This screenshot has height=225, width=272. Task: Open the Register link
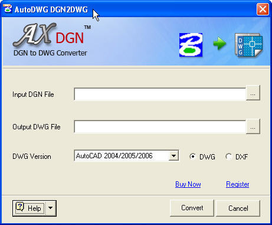coord(237,184)
